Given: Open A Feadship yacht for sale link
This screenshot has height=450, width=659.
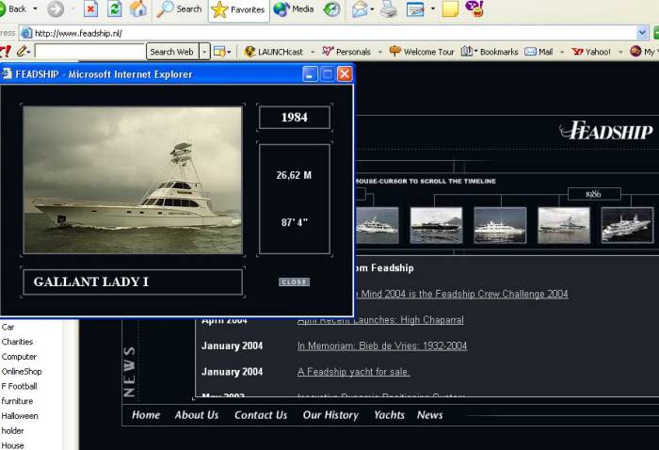Looking at the screenshot, I should coord(353,372).
